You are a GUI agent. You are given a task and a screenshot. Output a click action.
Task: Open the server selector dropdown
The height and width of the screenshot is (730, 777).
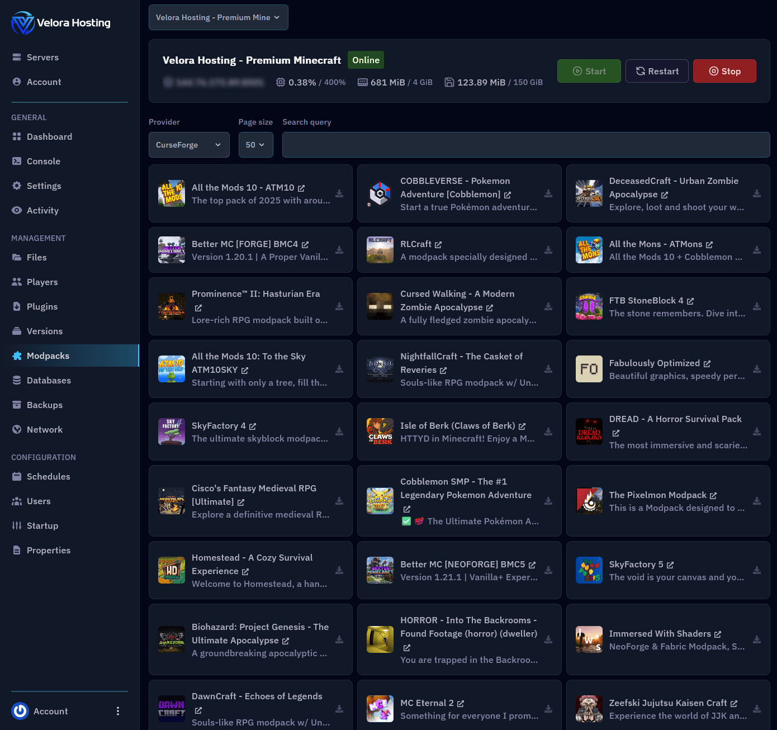[218, 17]
